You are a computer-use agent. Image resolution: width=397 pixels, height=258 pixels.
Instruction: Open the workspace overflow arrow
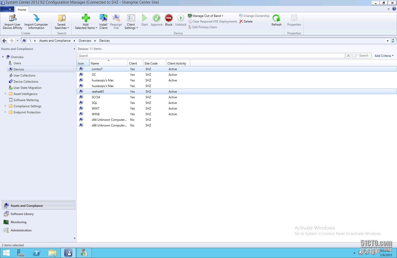point(74,238)
